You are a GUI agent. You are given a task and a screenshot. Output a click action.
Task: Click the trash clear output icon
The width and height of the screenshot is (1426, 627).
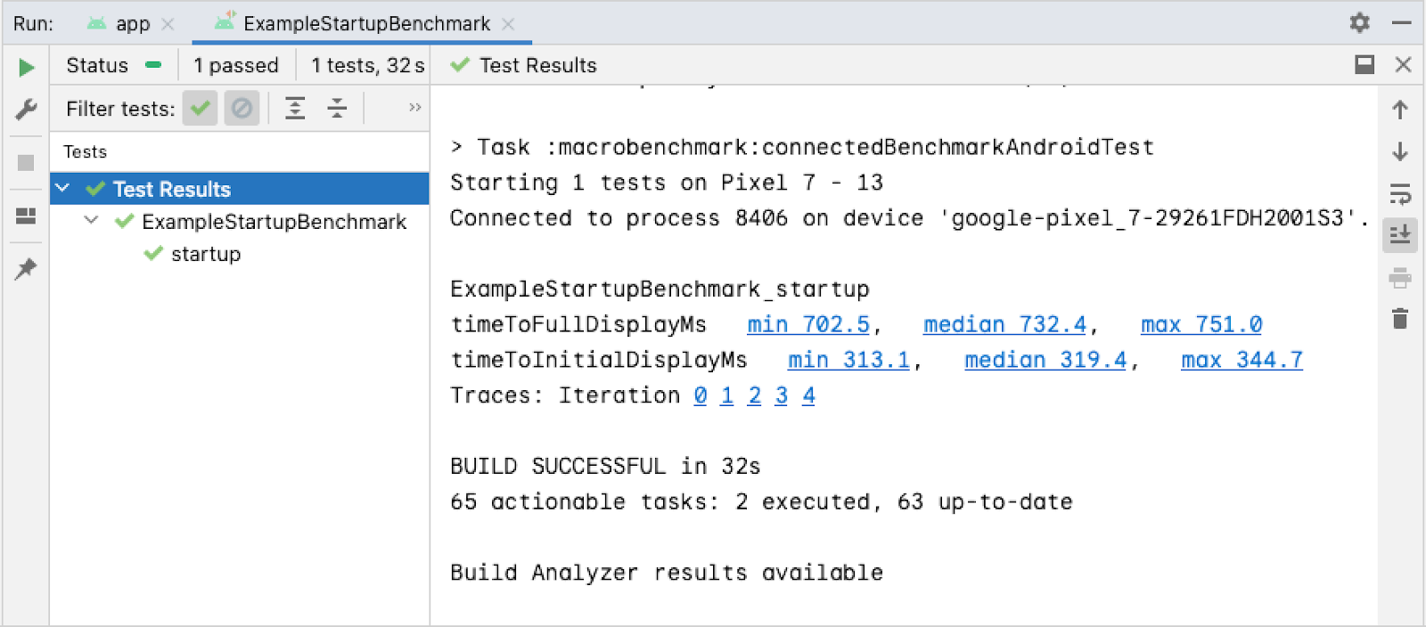pos(1400,318)
